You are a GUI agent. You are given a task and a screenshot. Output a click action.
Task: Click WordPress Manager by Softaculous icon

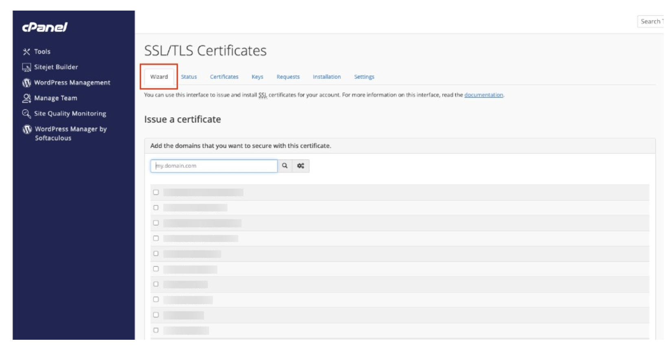(27, 129)
